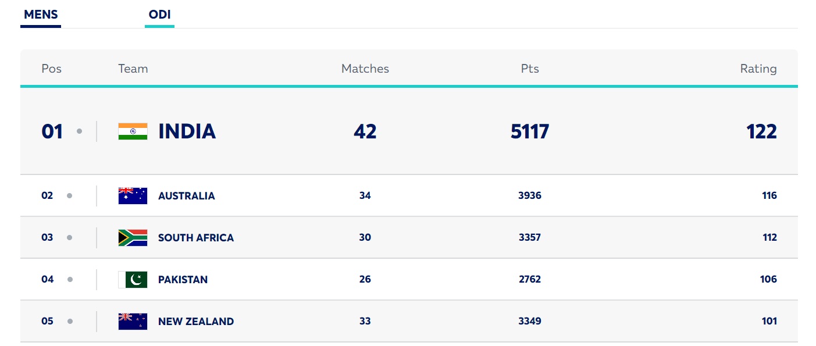816x346 pixels.
Task: Click the New Zealand flag icon
Action: pos(133,322)
